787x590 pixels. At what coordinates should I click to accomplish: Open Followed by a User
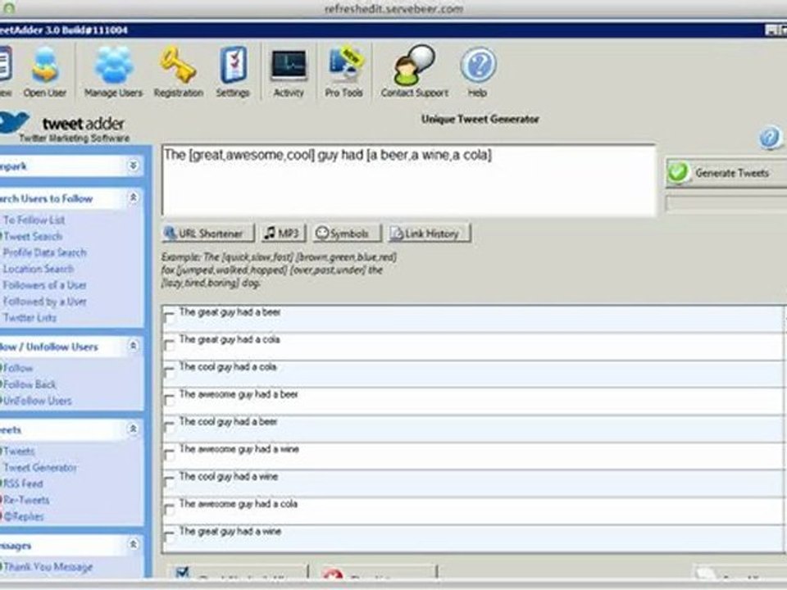(44, 302)
